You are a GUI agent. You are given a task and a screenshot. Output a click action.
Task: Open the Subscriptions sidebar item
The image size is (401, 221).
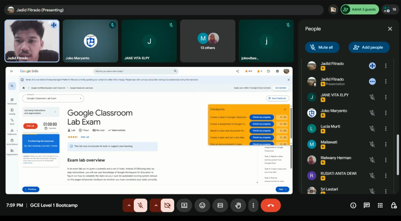click(12, 142)
